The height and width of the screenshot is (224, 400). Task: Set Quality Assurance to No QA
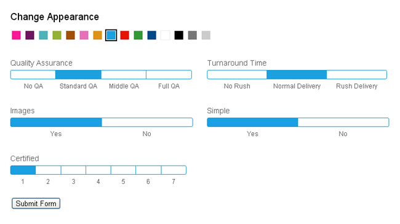33,74
